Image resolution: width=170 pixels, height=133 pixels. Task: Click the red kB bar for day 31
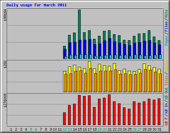pyautogui.click(x=159, y=112)
